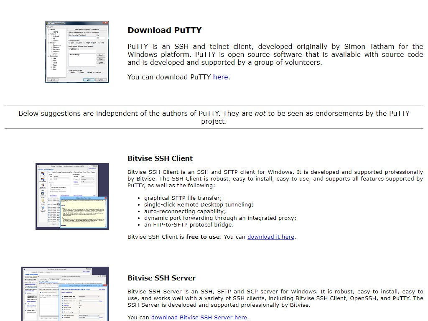Click the Bitvise SSH Client screenshot image
Screen dimensions: 428x321
[x=72, y=196]
